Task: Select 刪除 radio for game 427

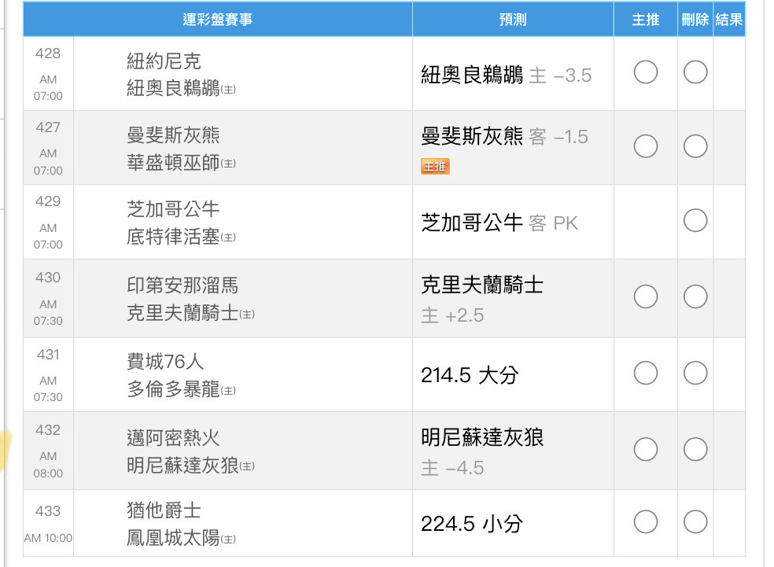Action: point(695,146)
